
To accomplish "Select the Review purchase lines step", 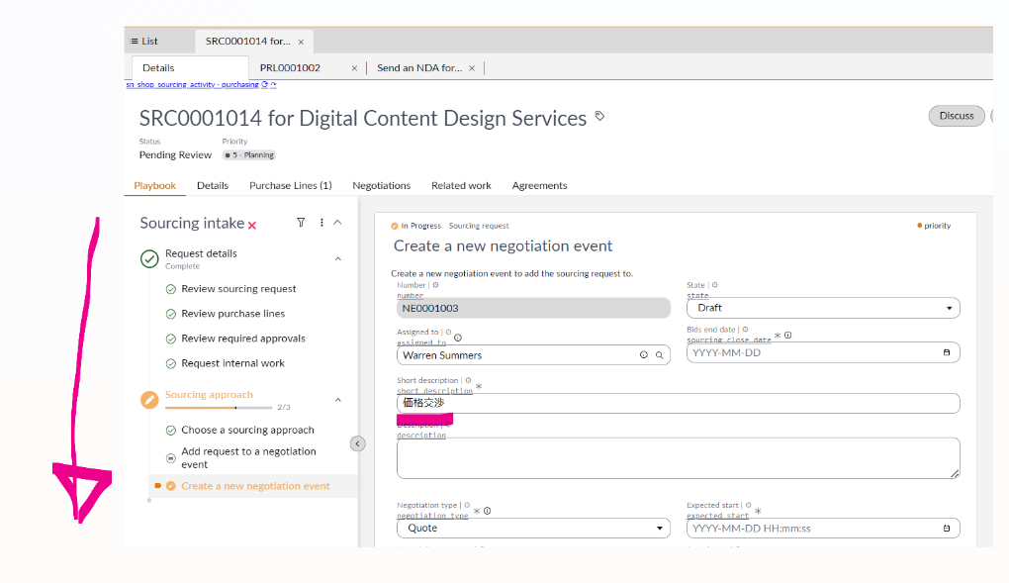I will tap(232, 314).
